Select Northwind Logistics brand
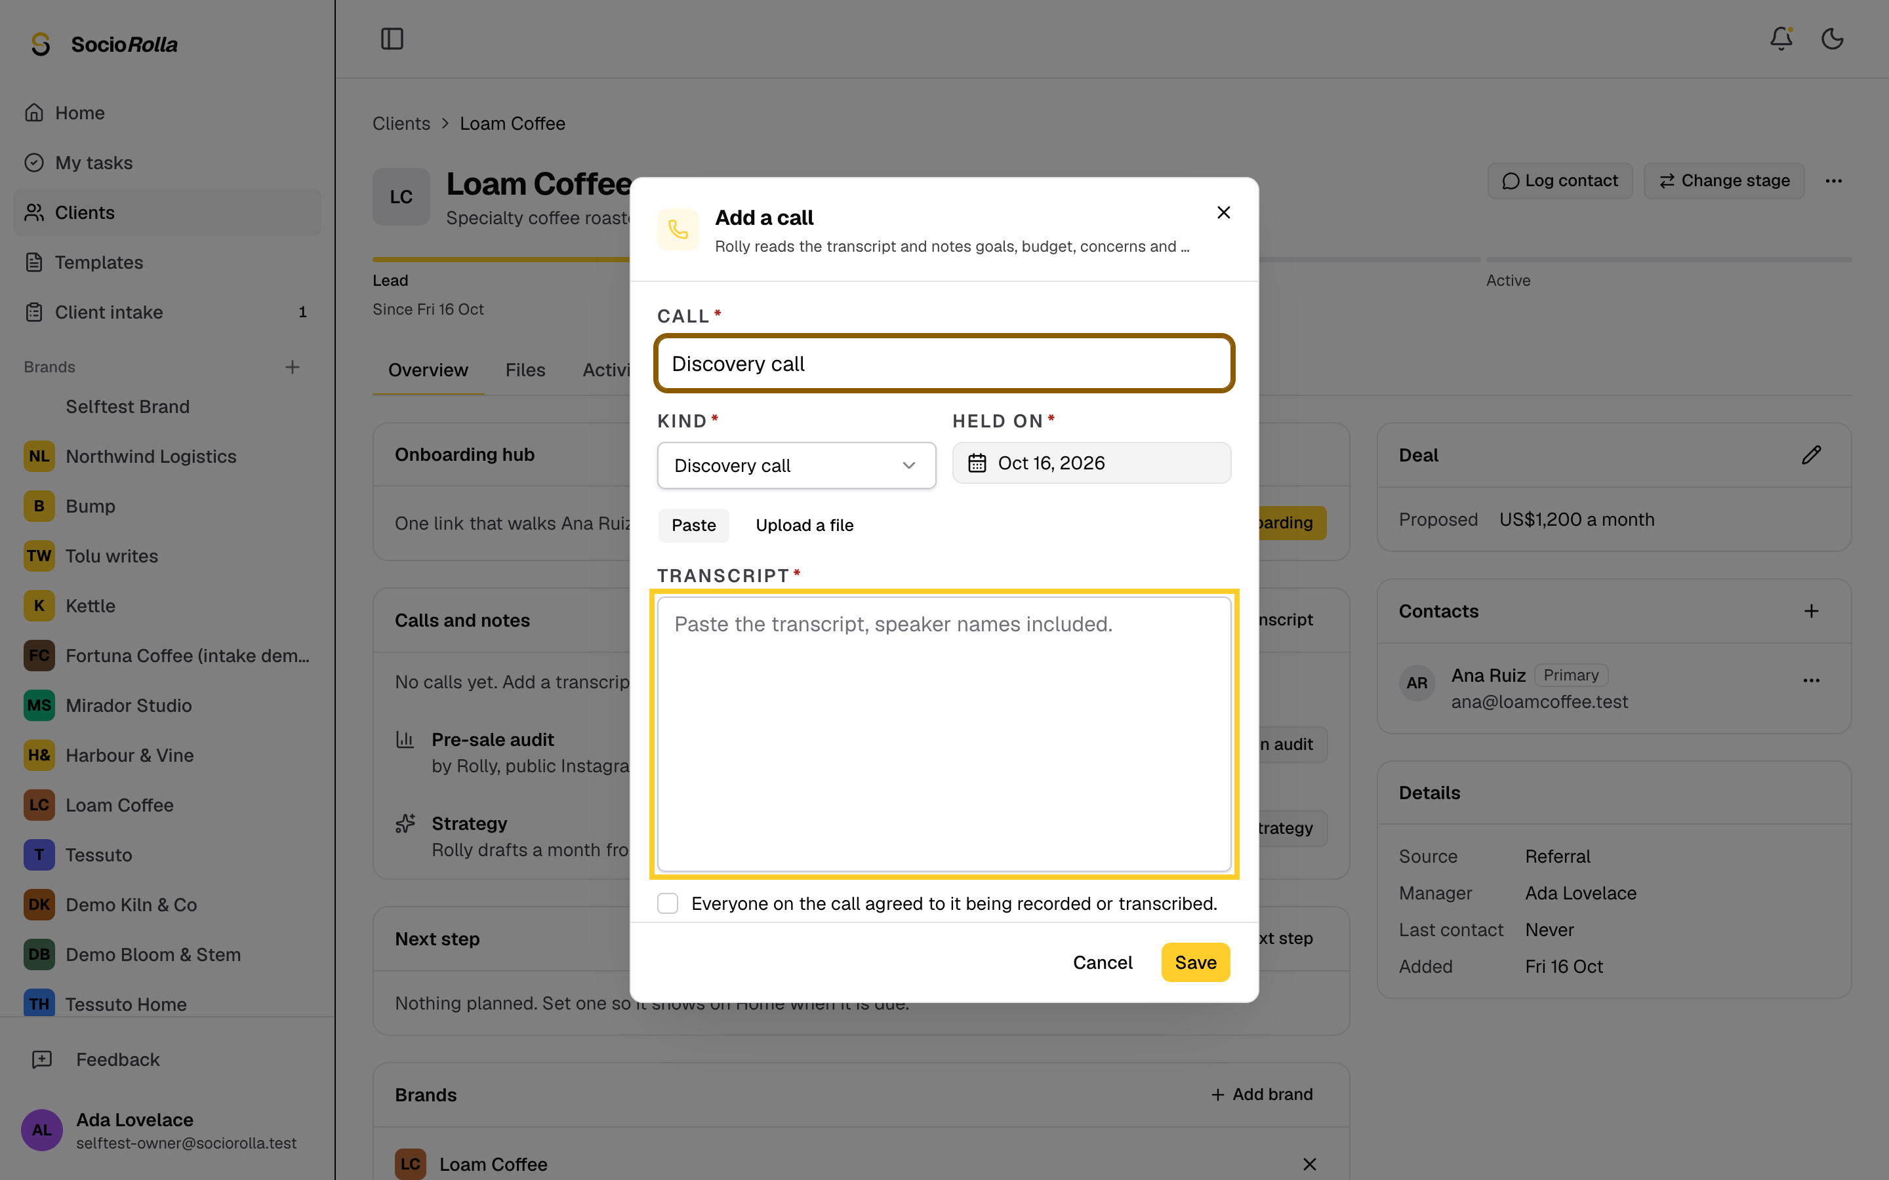The image size is (1889, 1180). tap(167, 456)
